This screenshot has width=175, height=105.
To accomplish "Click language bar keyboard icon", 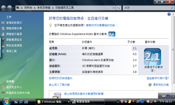I will [164, 96].
